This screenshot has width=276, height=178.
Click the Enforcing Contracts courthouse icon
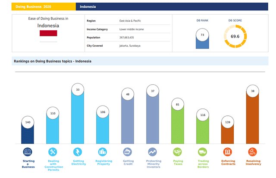coord(228,152)
